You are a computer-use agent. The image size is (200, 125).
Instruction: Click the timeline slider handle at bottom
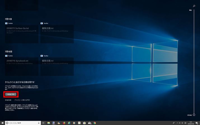click(x=194, y=115)
